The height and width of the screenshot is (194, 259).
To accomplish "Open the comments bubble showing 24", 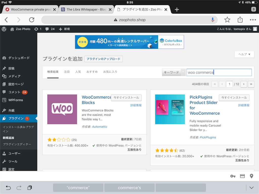I will 50,29.
